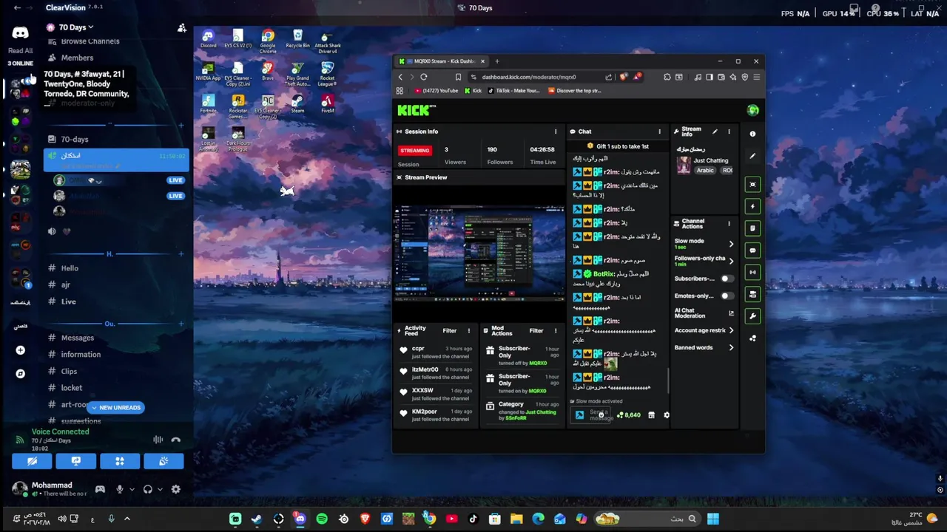Click Filter in Mod Actions panel
947x532 pixels.
536,331
